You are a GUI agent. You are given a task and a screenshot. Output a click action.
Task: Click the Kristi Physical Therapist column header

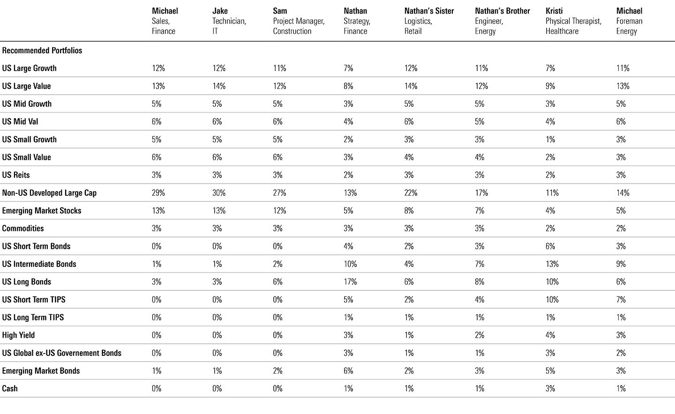pyautogui.click(x=573, y=21)
